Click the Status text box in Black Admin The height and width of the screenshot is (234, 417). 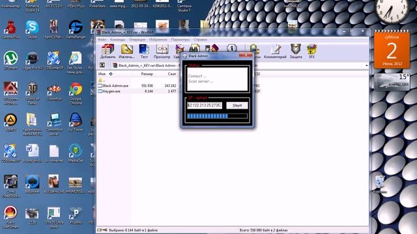(217, 79)
